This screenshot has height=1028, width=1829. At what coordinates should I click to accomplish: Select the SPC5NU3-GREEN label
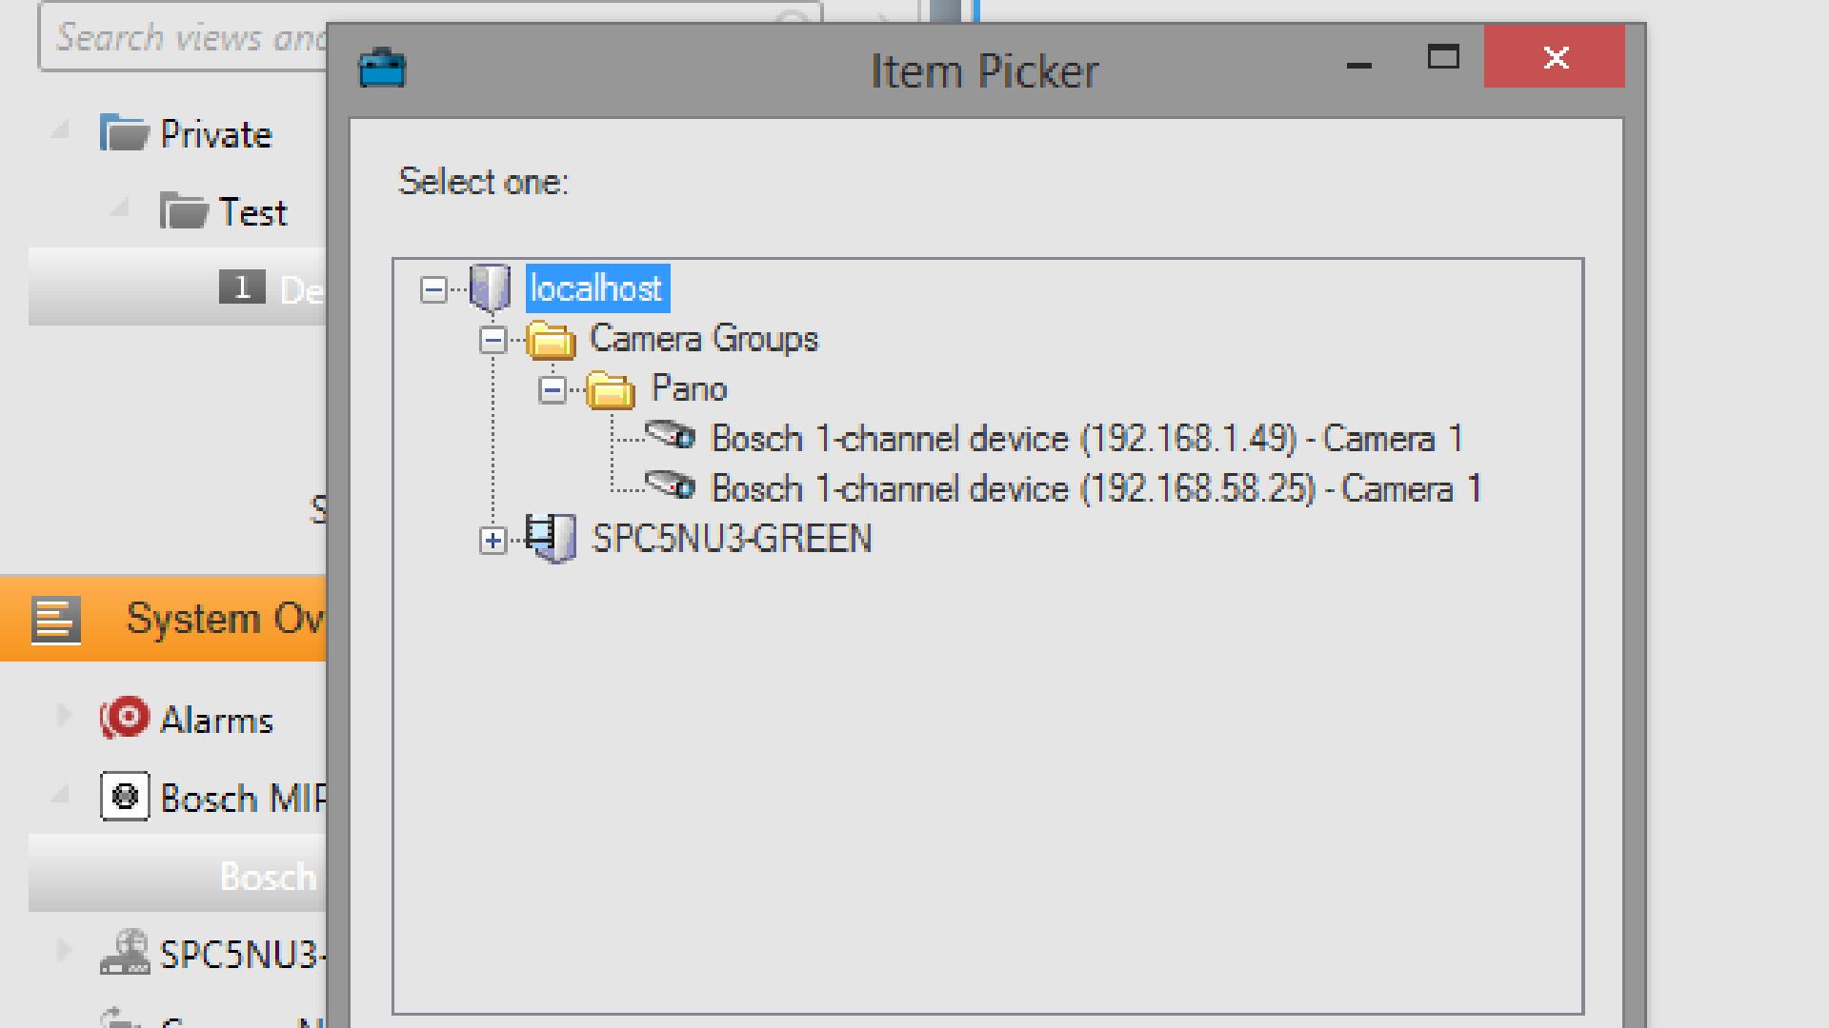coord(732,539)
